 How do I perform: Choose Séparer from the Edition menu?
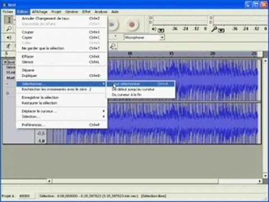tap(62, 70)
